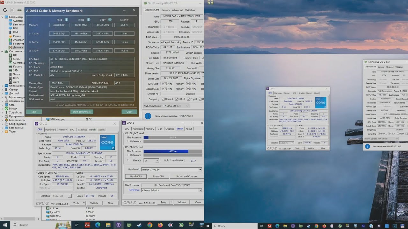Viewport: 408px width, 229px height.
Task: Click the Bench CPU button
Action: tap(136, 176)
